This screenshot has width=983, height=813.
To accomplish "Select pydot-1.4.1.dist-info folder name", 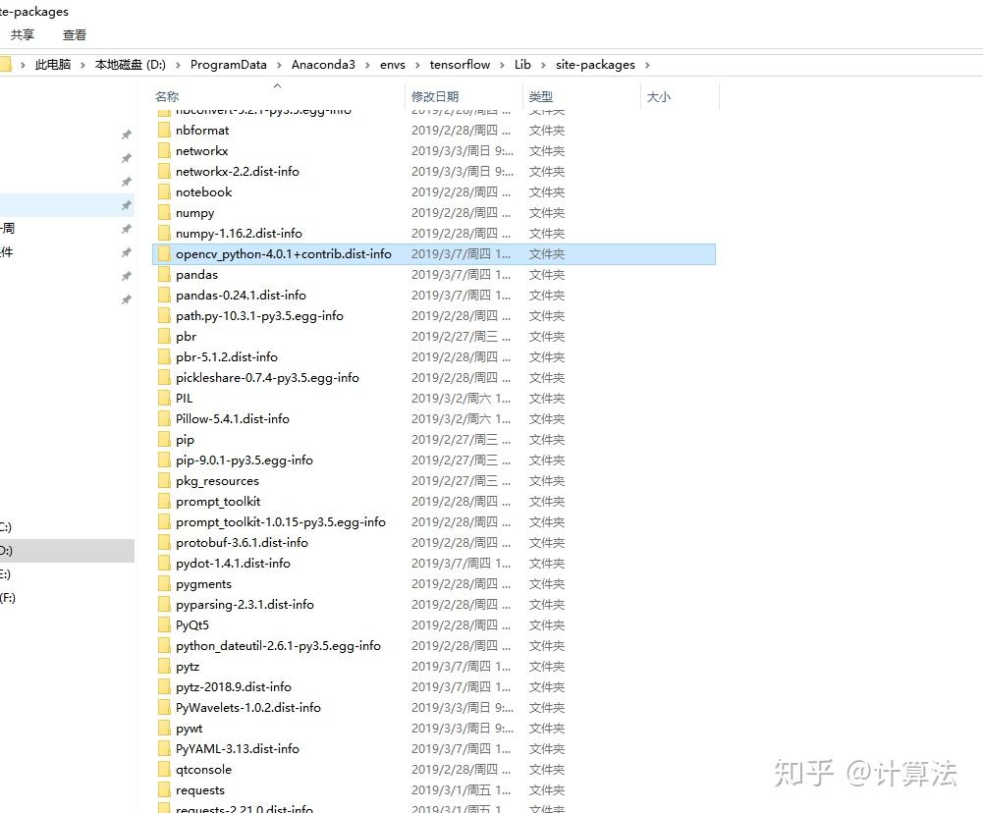I will pyautogui.click(x=233, y=563).
